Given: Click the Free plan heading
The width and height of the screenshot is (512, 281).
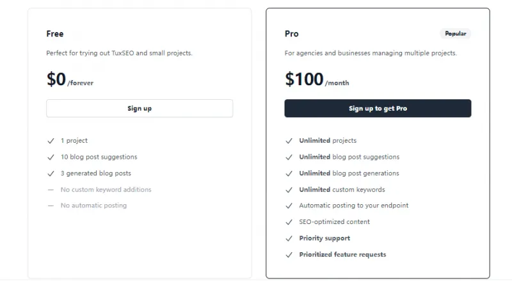Looking at the screenshot, I should pos(55,34).
